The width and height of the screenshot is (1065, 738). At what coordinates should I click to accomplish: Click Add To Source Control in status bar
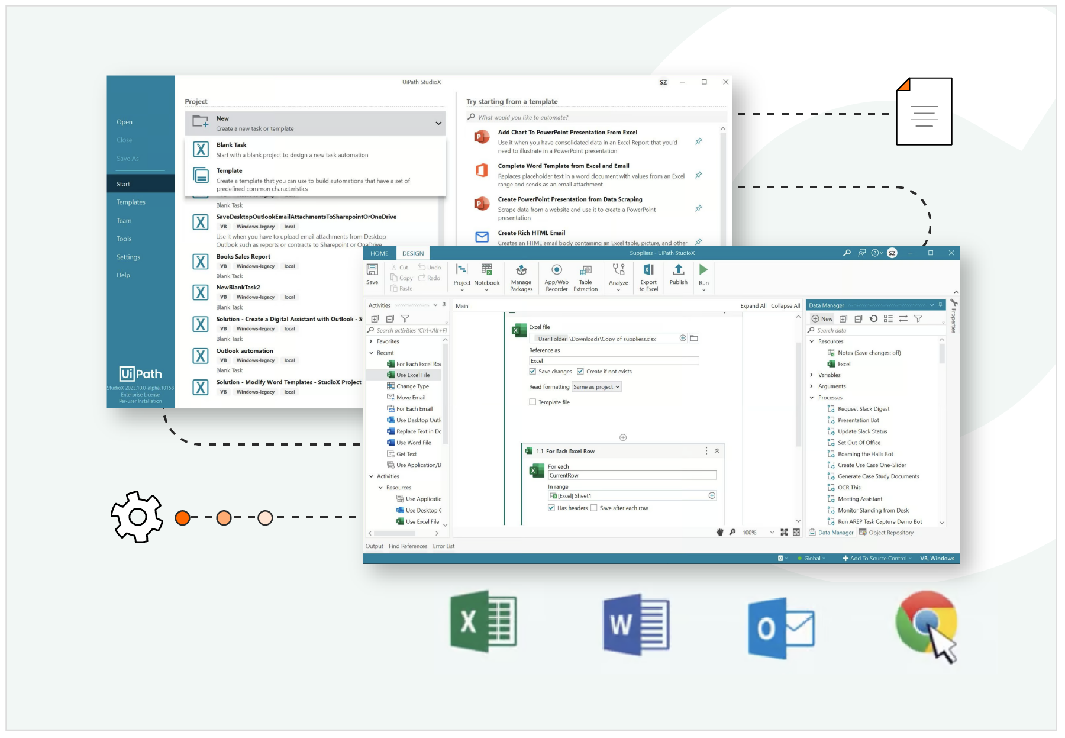[x=877, y=558]
